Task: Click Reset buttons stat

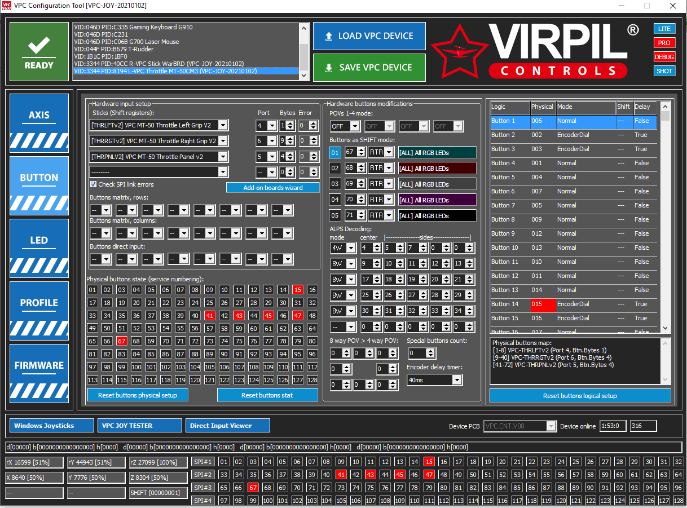Action: click(267, 395)
